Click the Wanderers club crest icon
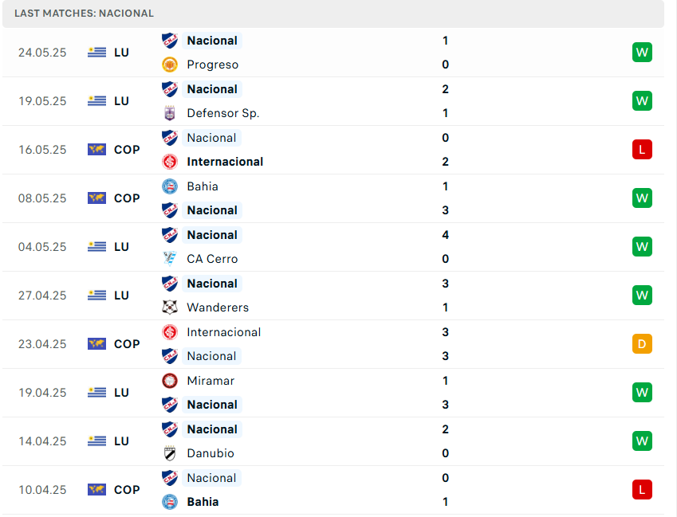677x517 pixels. tap(169, 307)
